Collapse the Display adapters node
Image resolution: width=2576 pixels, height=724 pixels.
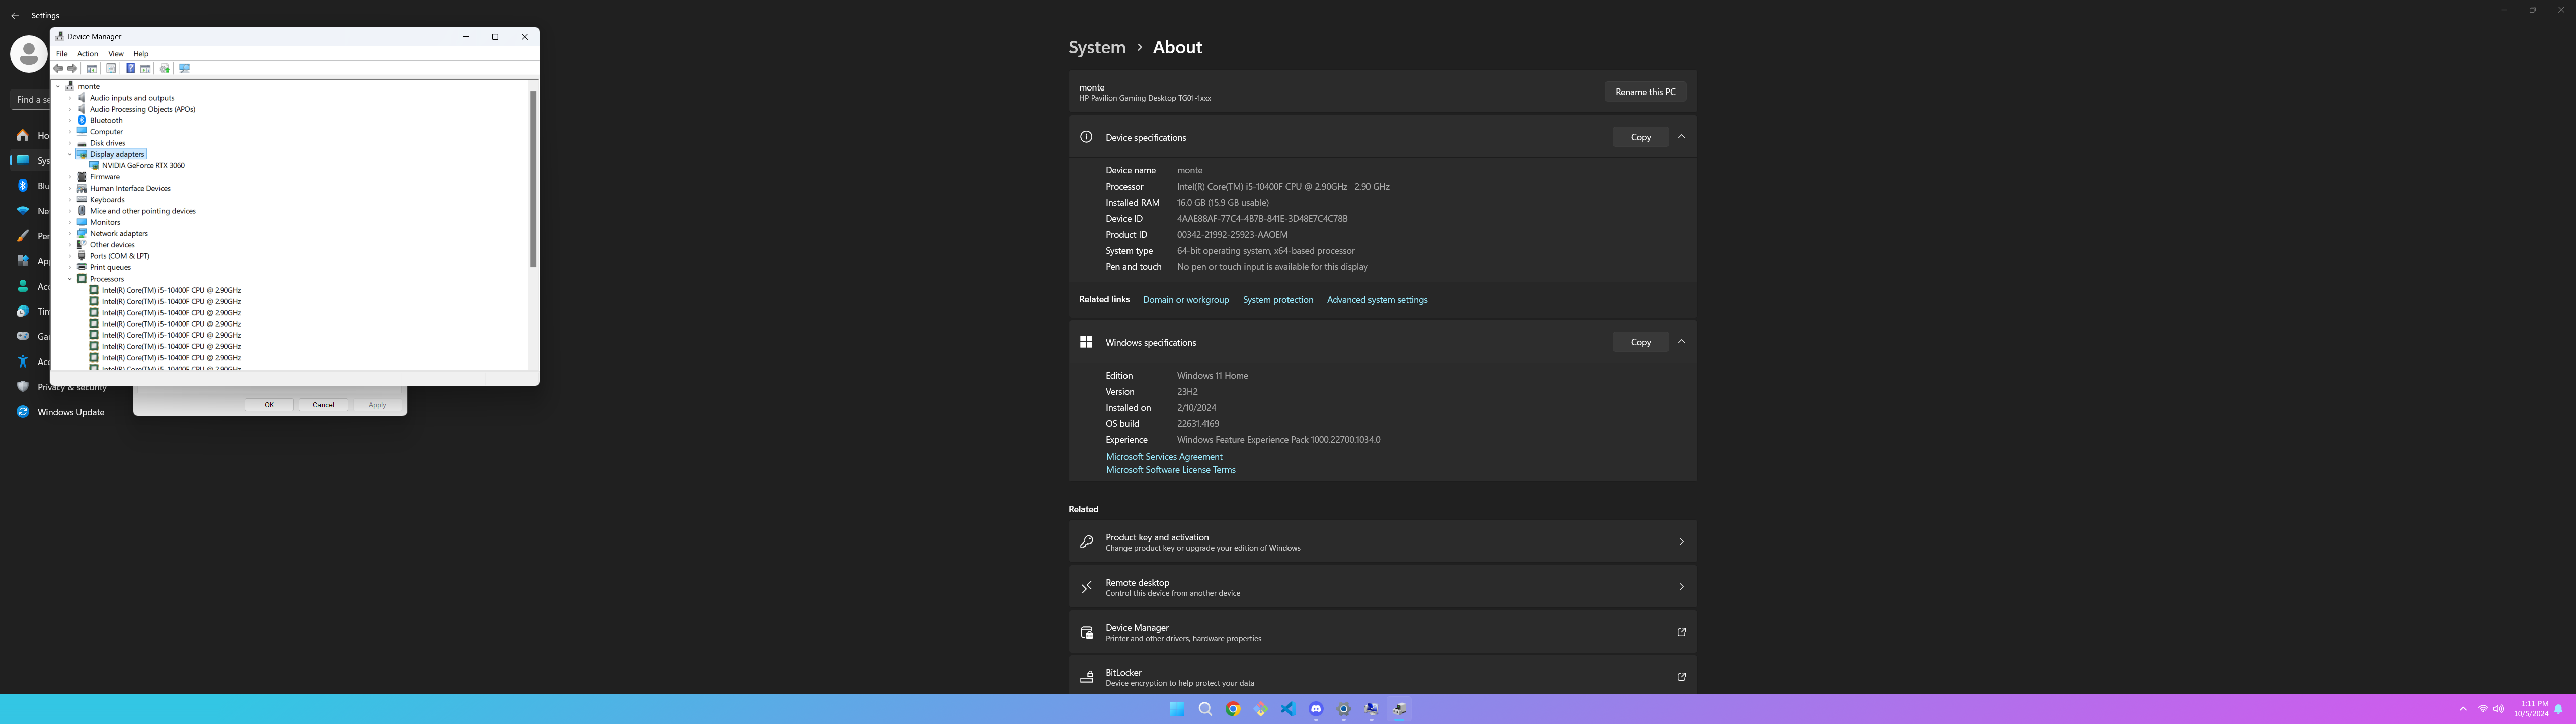click(x=70, y=155)
